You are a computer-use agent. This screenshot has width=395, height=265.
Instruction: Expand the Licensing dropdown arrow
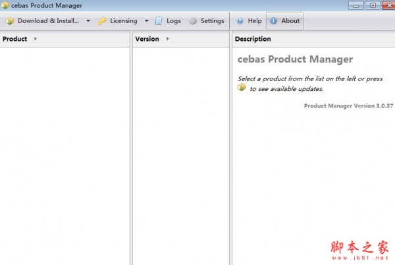pyautogui.click(x=146, y=21)
